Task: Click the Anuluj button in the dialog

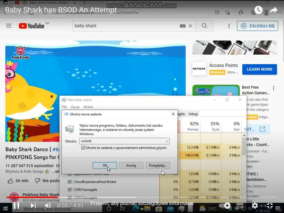Action: [131, 165]
